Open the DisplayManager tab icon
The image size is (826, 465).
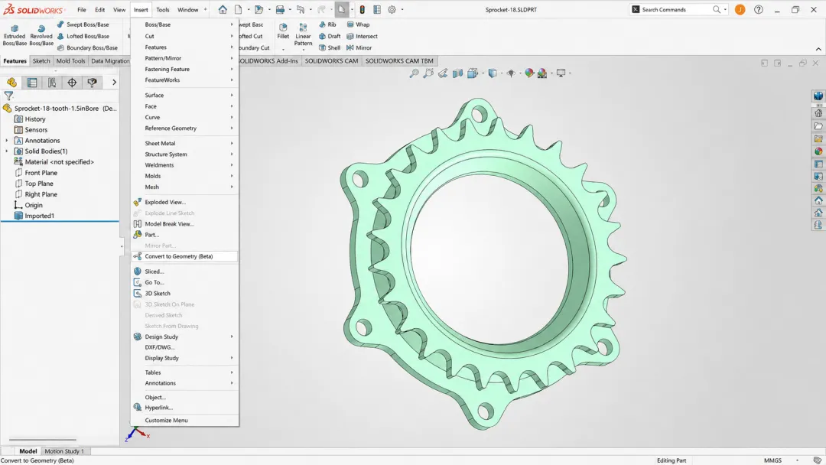pos(93,82)
